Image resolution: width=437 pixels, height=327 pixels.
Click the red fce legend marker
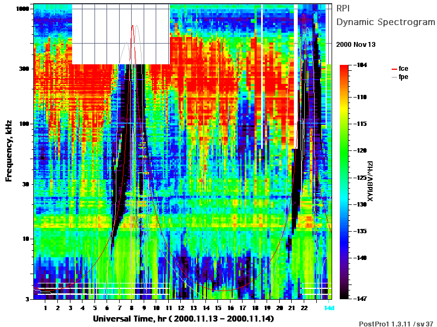(x=394, y=69)
